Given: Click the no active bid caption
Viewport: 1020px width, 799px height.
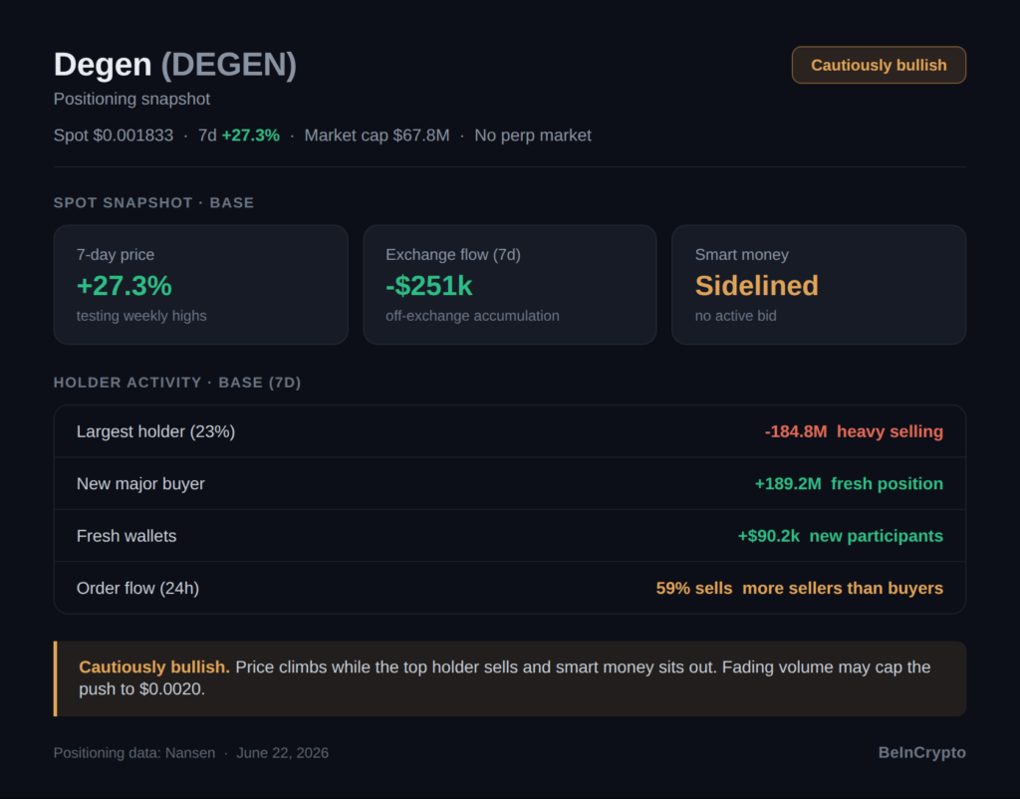Looking at the screenshot, I should (x=735, y=316).
